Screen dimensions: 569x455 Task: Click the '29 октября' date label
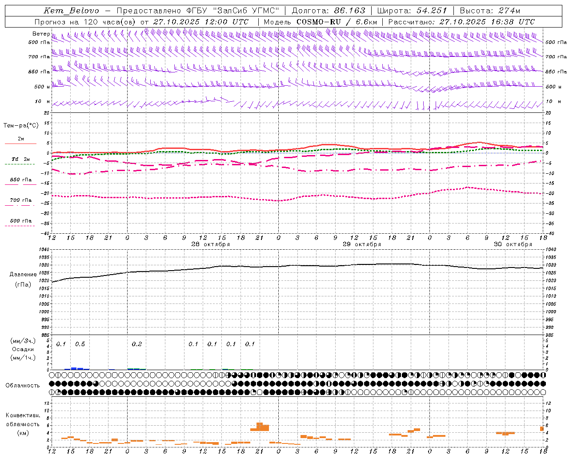(x=362, y=244)
